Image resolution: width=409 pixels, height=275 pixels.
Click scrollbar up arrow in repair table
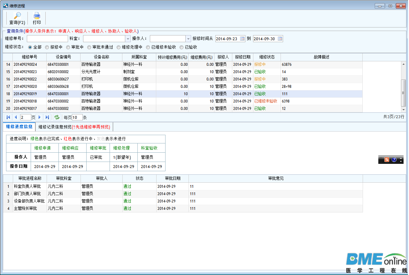[x=403, y=64]
